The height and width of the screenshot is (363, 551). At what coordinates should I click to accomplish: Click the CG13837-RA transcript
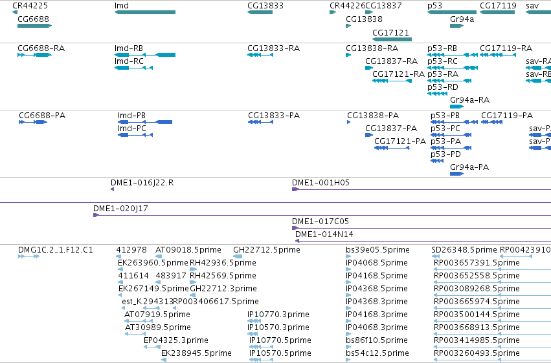coord(369,68)
